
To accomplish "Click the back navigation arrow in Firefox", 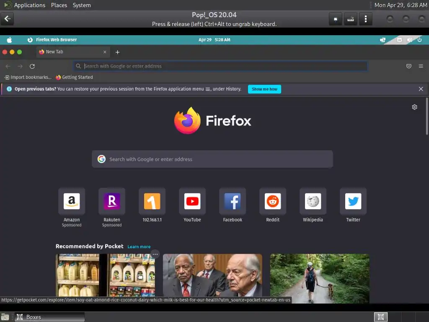I will coord(8,66).
